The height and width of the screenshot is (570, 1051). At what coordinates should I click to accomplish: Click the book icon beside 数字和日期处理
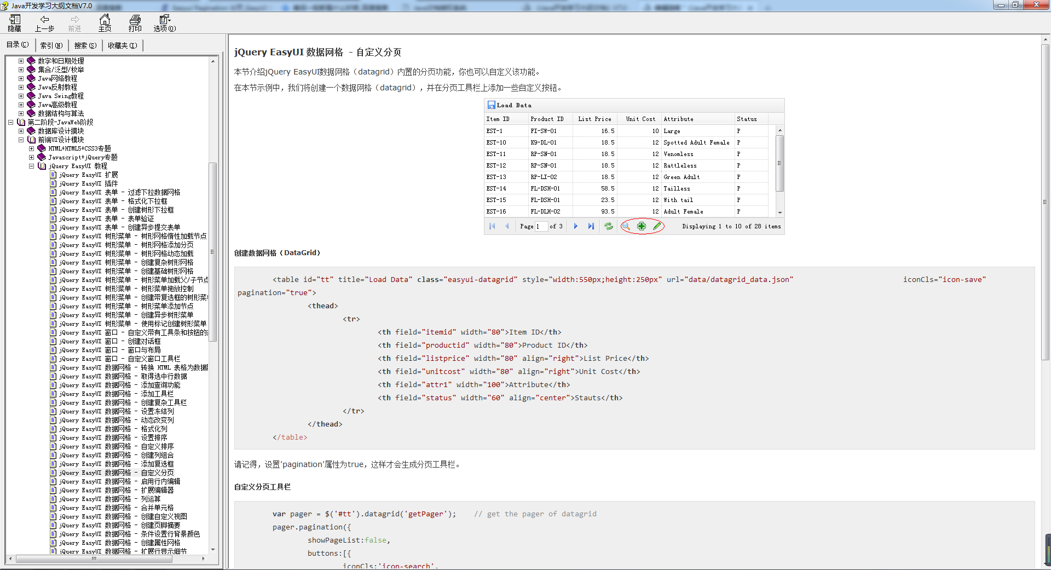click(31, 61)
